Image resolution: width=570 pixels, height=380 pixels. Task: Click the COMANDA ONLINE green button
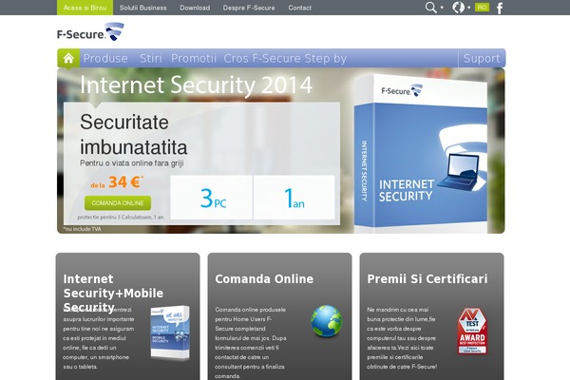[x=118, y=203]
